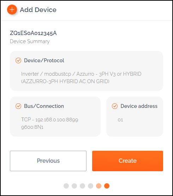Click the device address value 01
Viewport: 173px width, 196px height.
click(x=120, y=120)
